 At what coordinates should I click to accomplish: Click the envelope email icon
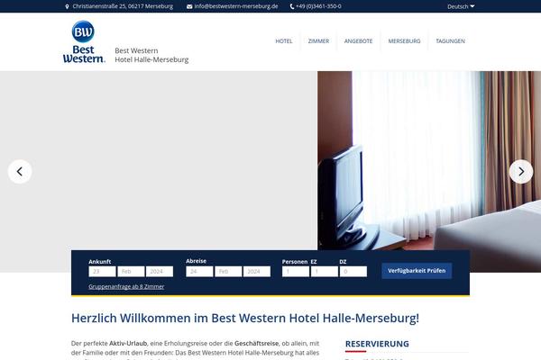click(x=189, y=6)
